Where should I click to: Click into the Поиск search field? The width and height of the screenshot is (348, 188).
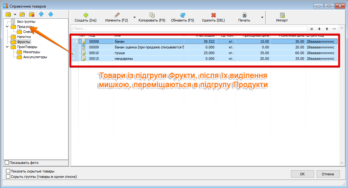pyautogui.click(x=190, y=28)
